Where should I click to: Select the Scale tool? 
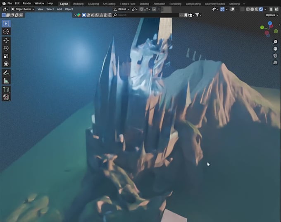6,56
